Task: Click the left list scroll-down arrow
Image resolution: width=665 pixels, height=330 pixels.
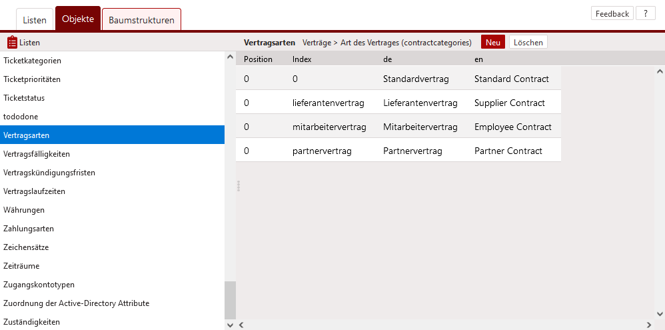Action: tap(230, 325)
